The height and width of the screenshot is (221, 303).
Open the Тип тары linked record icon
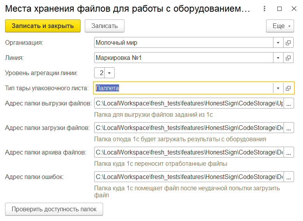[x=288, y=88]
